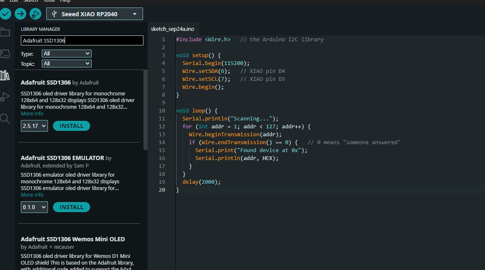Viewport: 485px width, 270px height.
Task: Click the Adafruit SSD1306 Wemos Mini OLED title
Action: [73, 239]
